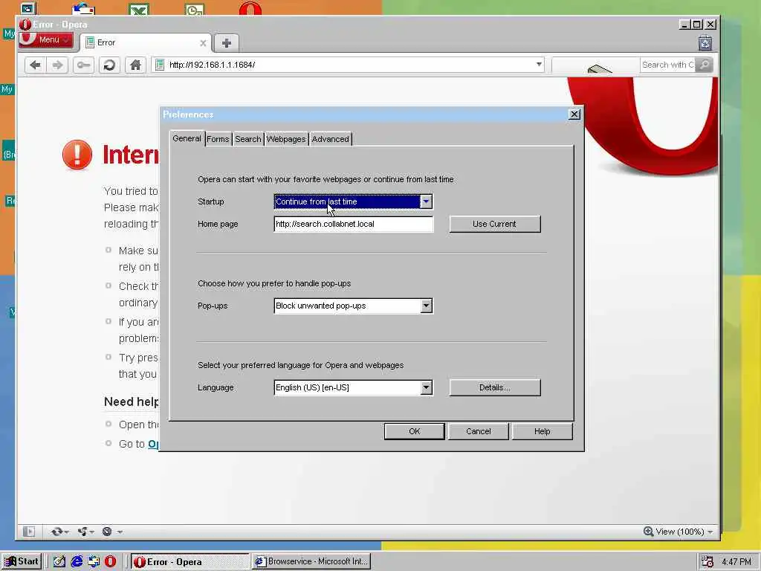Viewport: 761px width, 571px height.
Task: Click the address bar URL field
Action: 349,65
